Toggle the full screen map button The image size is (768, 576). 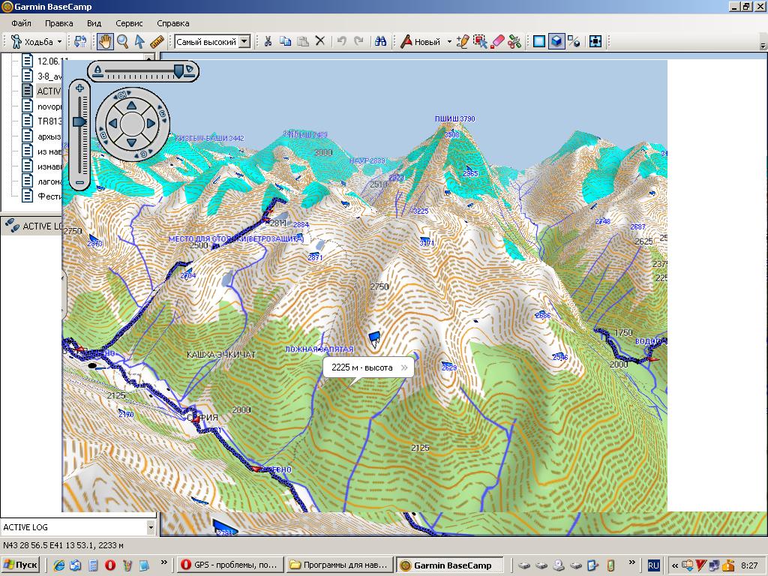tap(595, 42)
